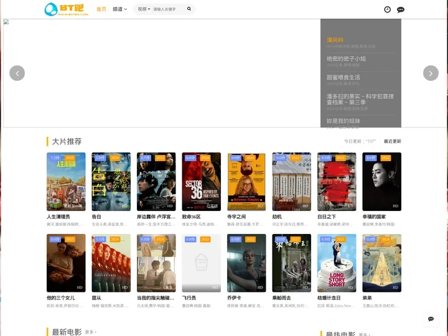Click the 告白 title text
The width and height of the screenshot is (448, 336).
click(96, 217)
